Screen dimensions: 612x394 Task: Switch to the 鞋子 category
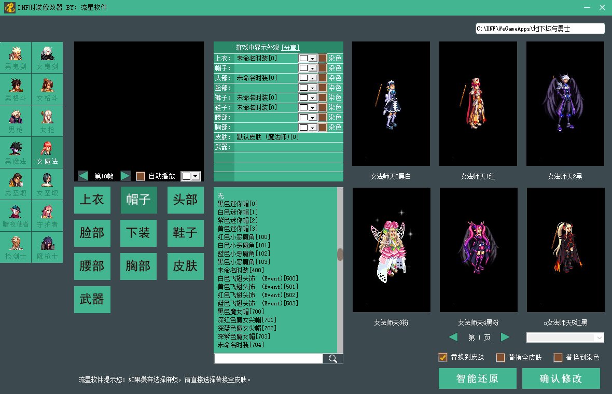[x=185, y=233]
